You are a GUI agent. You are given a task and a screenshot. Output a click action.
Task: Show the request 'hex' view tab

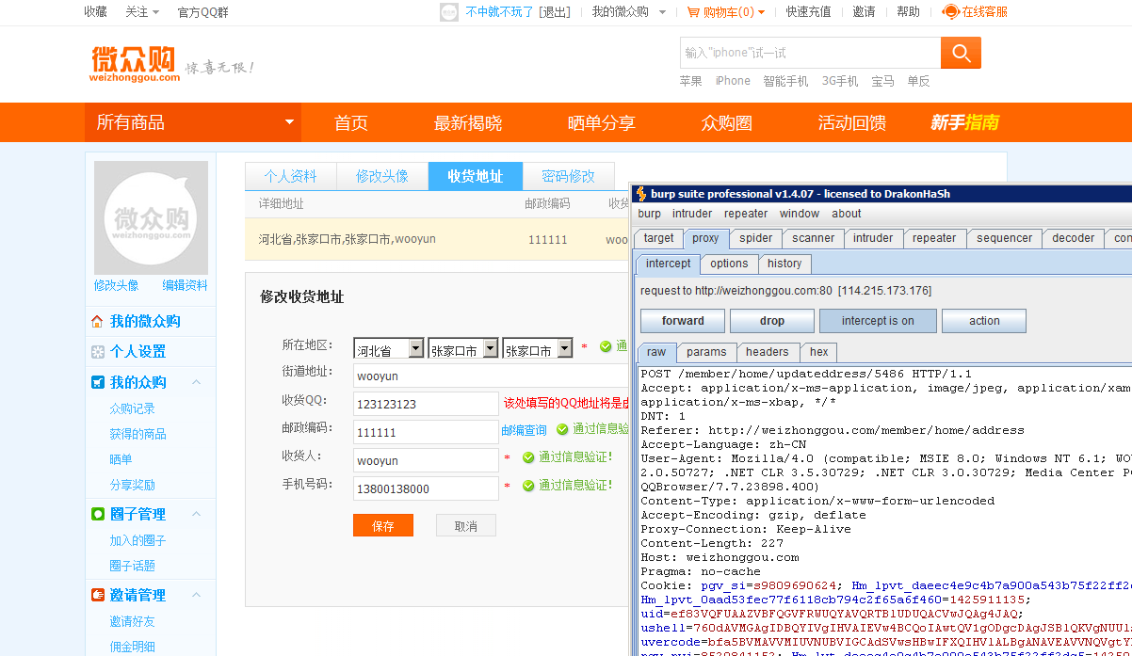click(819, 352)
